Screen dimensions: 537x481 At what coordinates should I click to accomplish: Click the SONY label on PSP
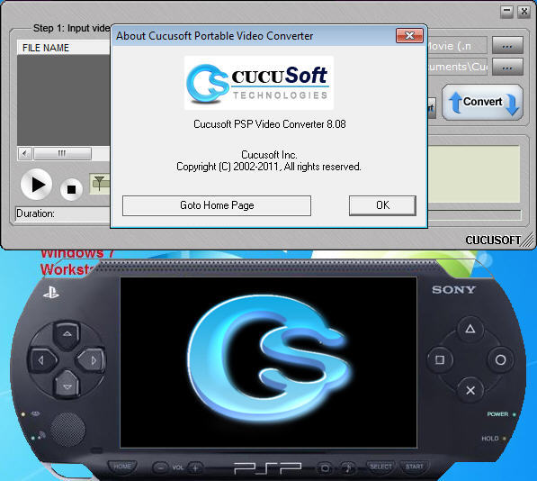click(453, 290)
